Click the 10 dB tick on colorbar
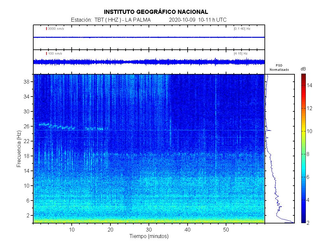 pos(309,131)
